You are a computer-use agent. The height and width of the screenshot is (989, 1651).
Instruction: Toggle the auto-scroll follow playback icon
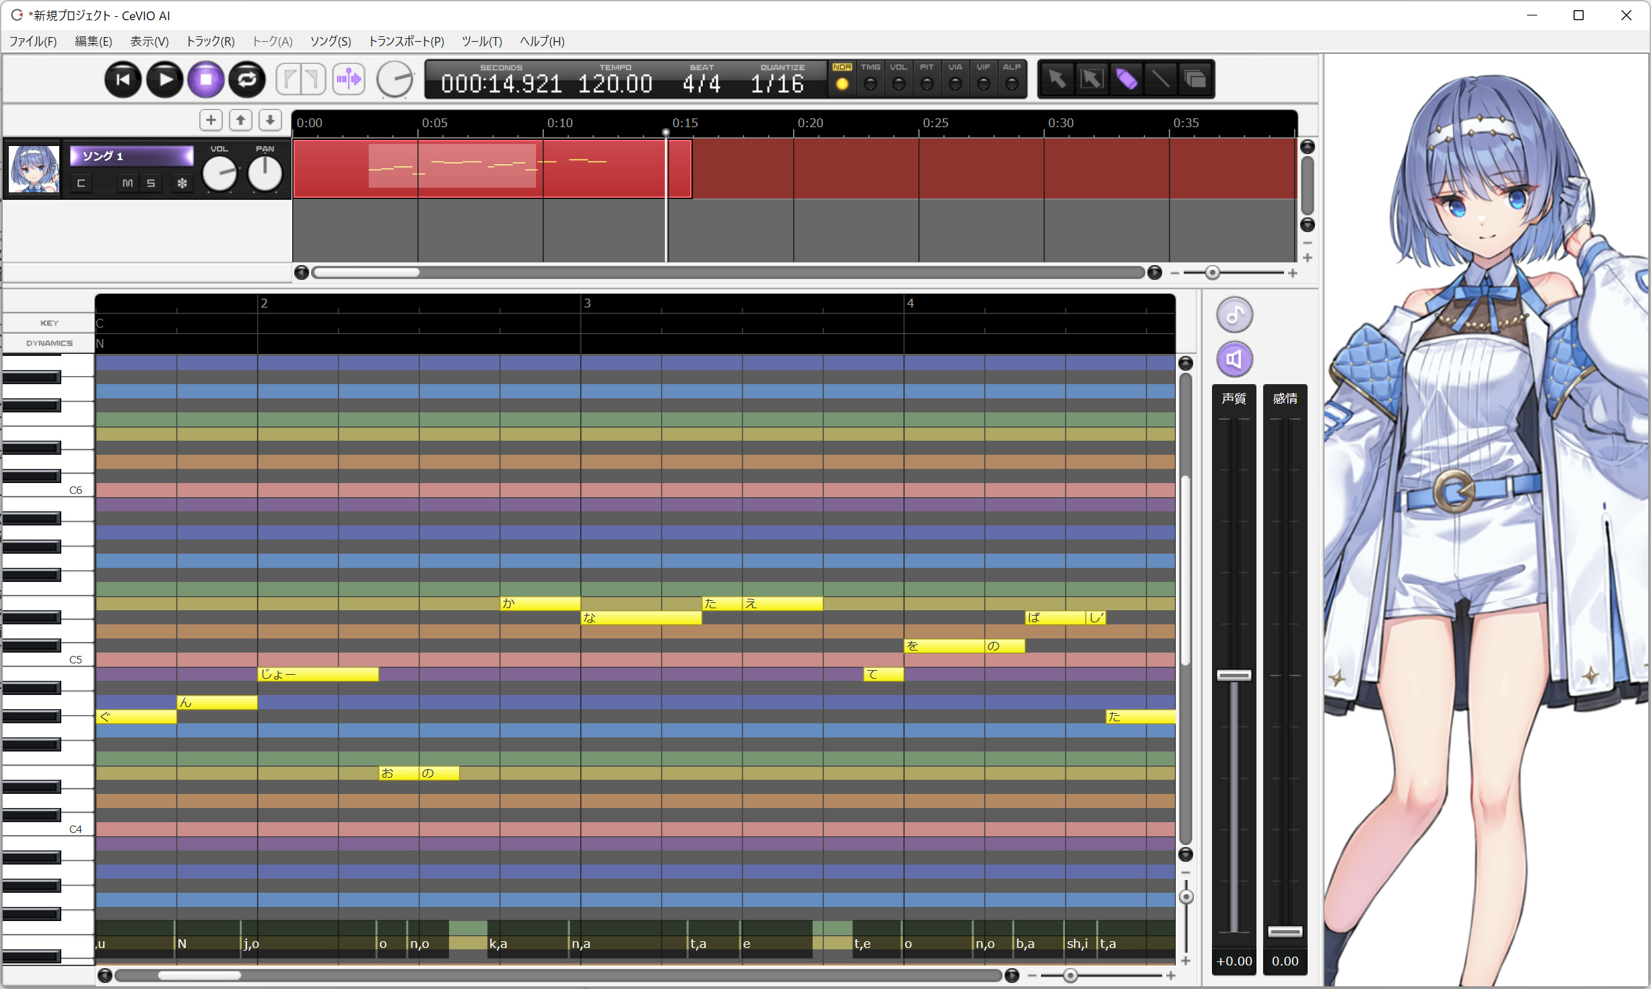pos(349,79)
